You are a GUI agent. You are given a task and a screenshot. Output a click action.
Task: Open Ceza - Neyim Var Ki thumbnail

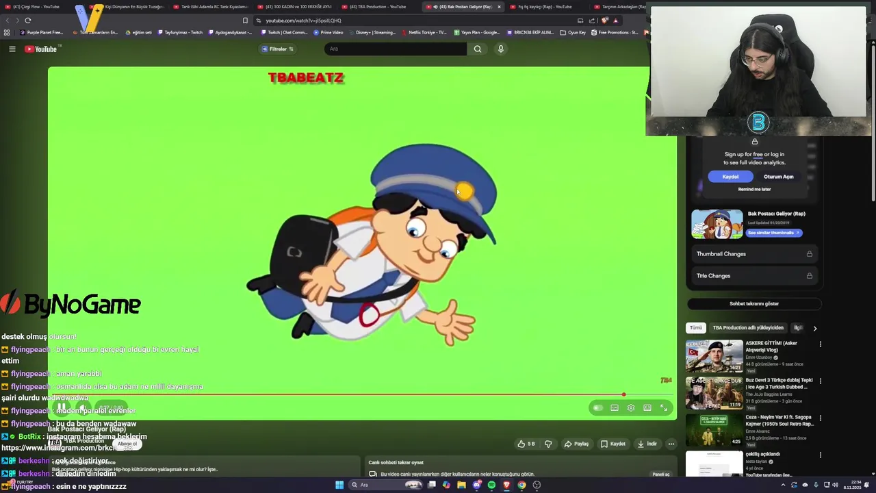click(714, 430)
